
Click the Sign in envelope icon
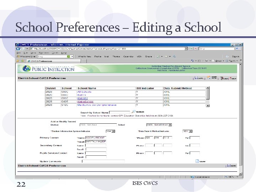tap(227, 57)
